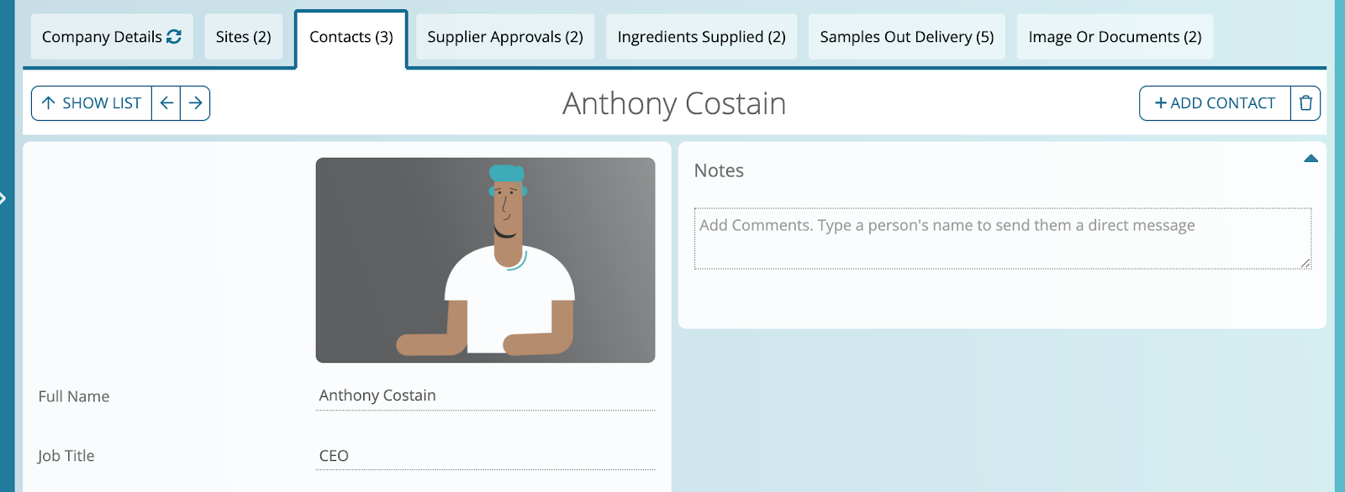This screenshot has width=1345, height=492.
Task: Select the Samples Out Delivery (5) tab
Action: (x=907, y=37)
